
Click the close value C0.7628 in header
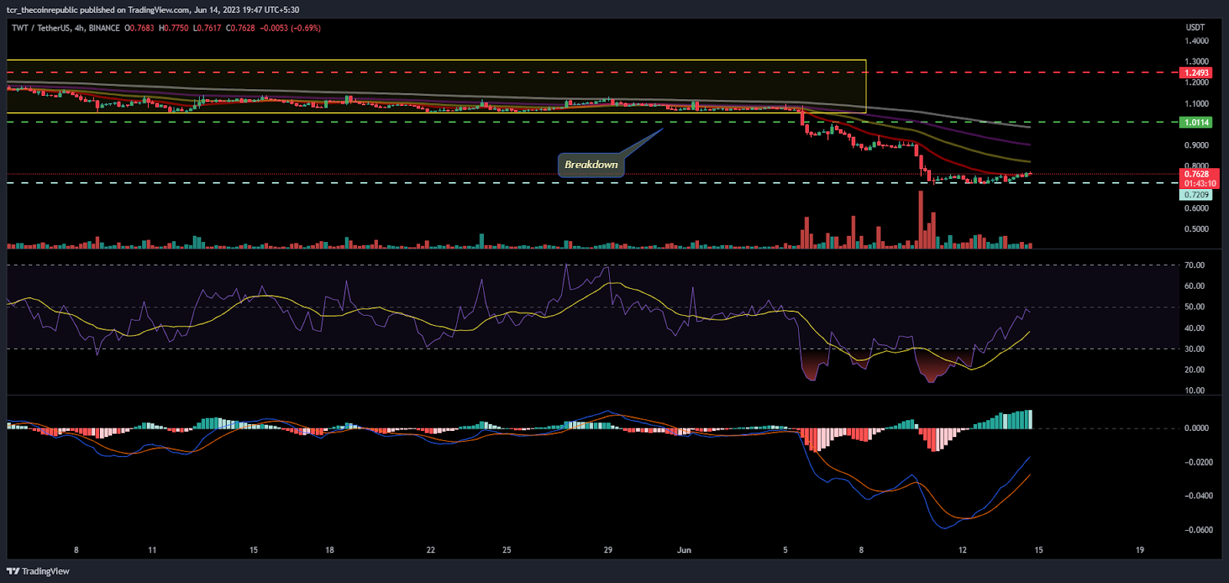(x=240, y=28)
